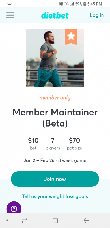
Task: Select the Member Maintainer (Beta) title
Action: tap(55, 118)
